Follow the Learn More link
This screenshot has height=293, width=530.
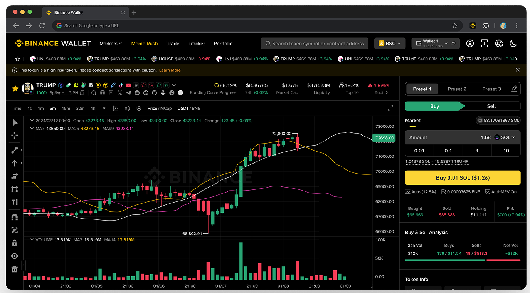pyautogui.click(x=170, y=70)
